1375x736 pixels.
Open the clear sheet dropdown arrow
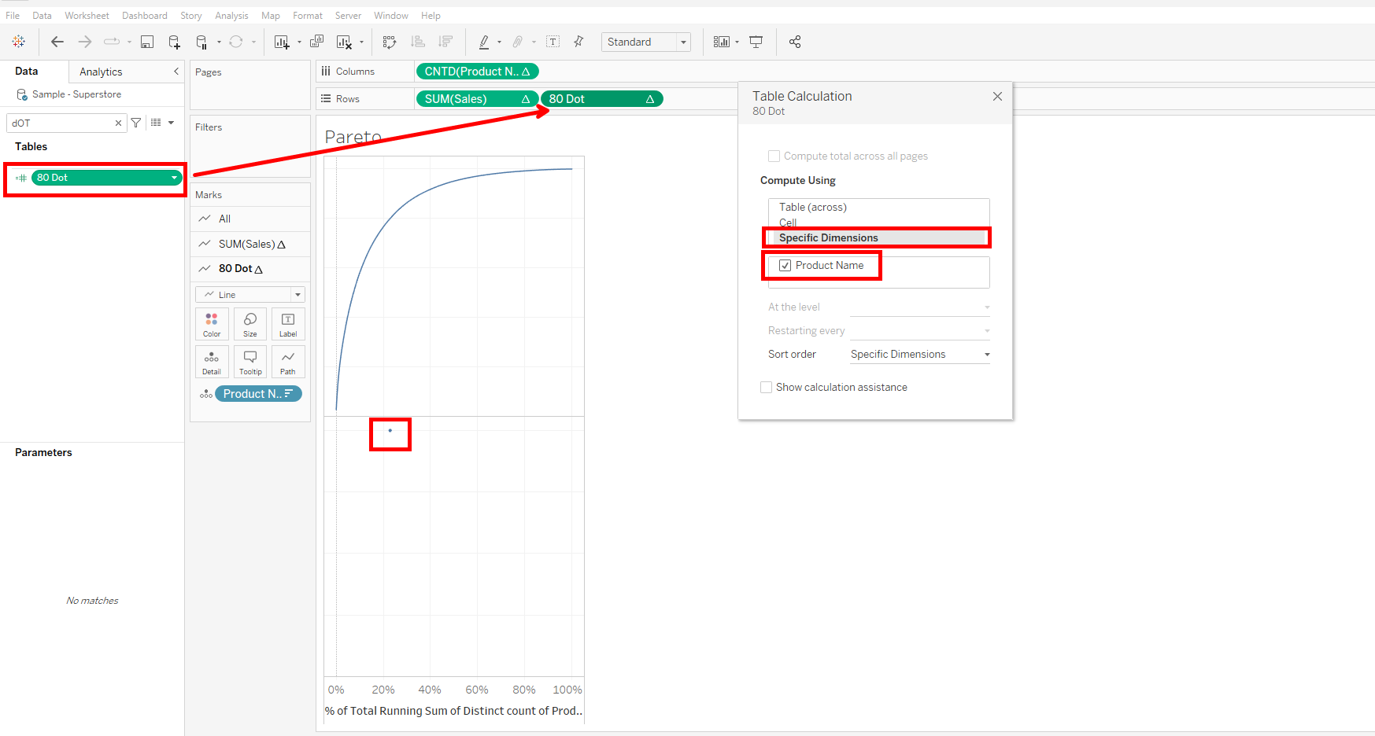coord(361,42)
